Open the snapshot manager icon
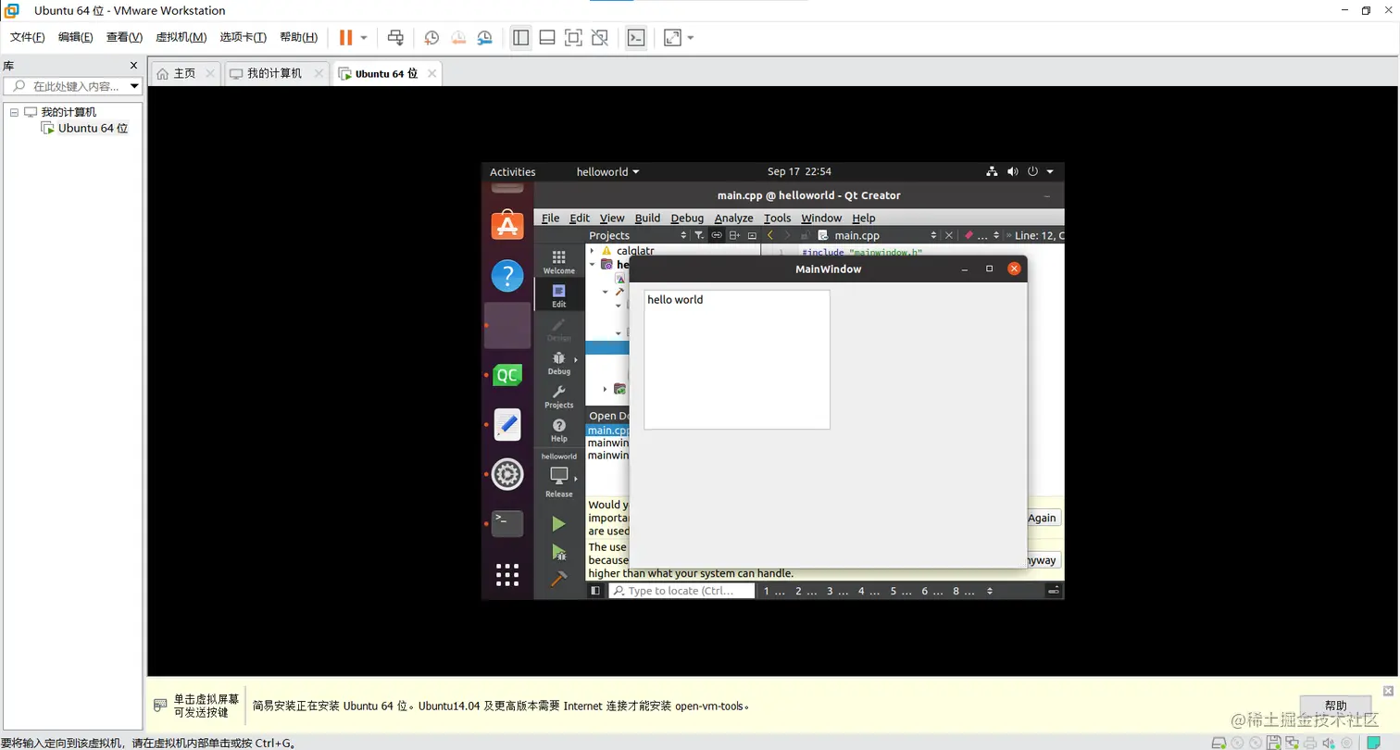 point(485,38)
